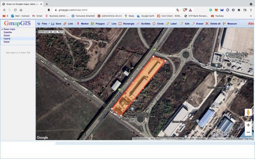
Task: Open MetaMask fox extension
Action: tap(216, 10)
